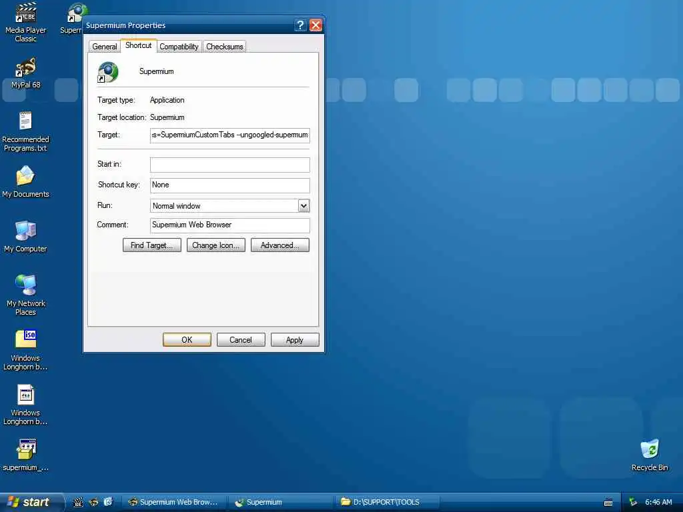This screenshot has width=683, height=512.
Task: Select the My Documents desktop icon
Action: (26, 182)
